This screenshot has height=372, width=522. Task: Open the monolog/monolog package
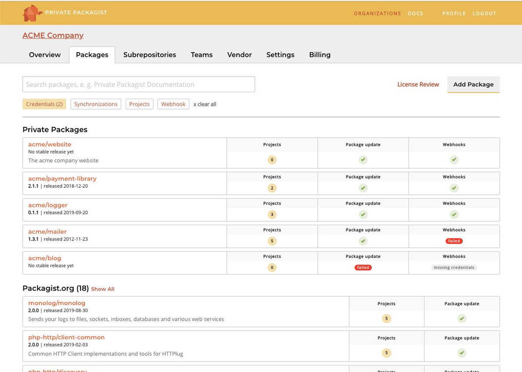coord(57,303)
